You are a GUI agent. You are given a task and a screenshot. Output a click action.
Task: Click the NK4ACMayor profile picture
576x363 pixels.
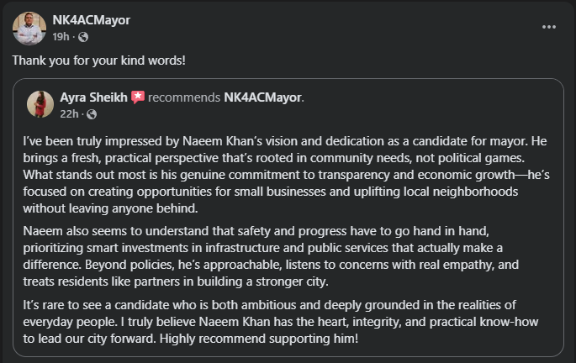[x=29, y=29]
